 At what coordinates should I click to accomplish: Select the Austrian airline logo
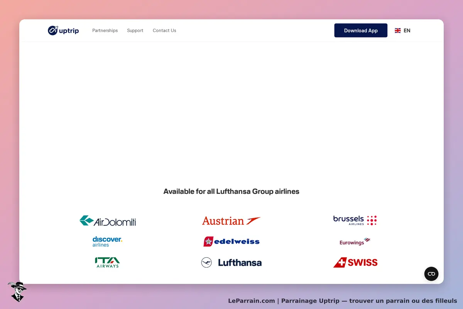tap(231, 221)
